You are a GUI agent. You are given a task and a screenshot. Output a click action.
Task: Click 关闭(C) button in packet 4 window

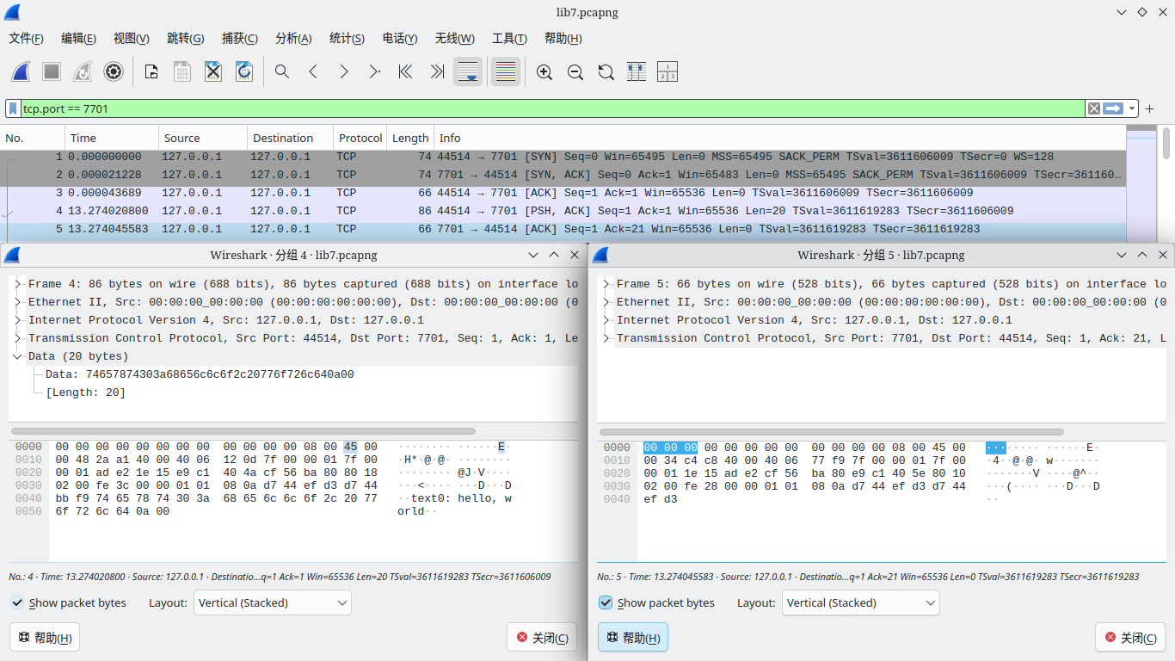(x=542, y=638)
